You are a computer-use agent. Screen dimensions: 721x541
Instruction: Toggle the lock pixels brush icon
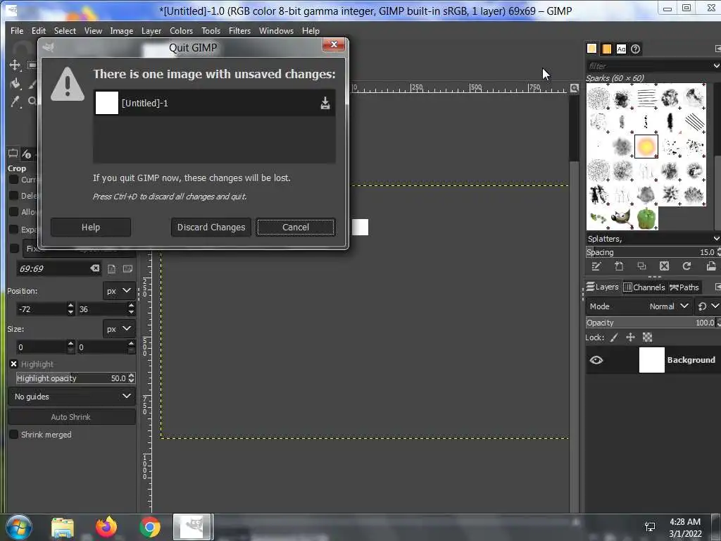[614, 337]
